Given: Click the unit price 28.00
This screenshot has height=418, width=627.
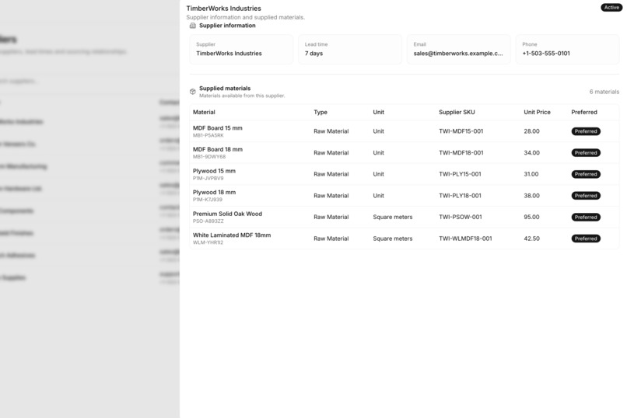Looking at the screenshot, I should (x=531, y=131).
